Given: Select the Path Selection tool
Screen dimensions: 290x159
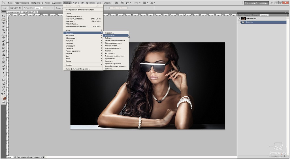Looking at the screenshot, I should (x=3, y=73).
